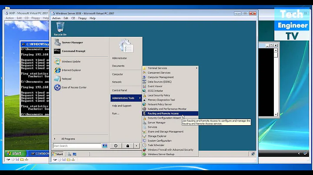Click the XP start button in WXP window

(15, 153)
